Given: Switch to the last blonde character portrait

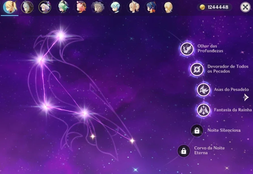Looking at the screenshot, I should [x=168, y=7].
